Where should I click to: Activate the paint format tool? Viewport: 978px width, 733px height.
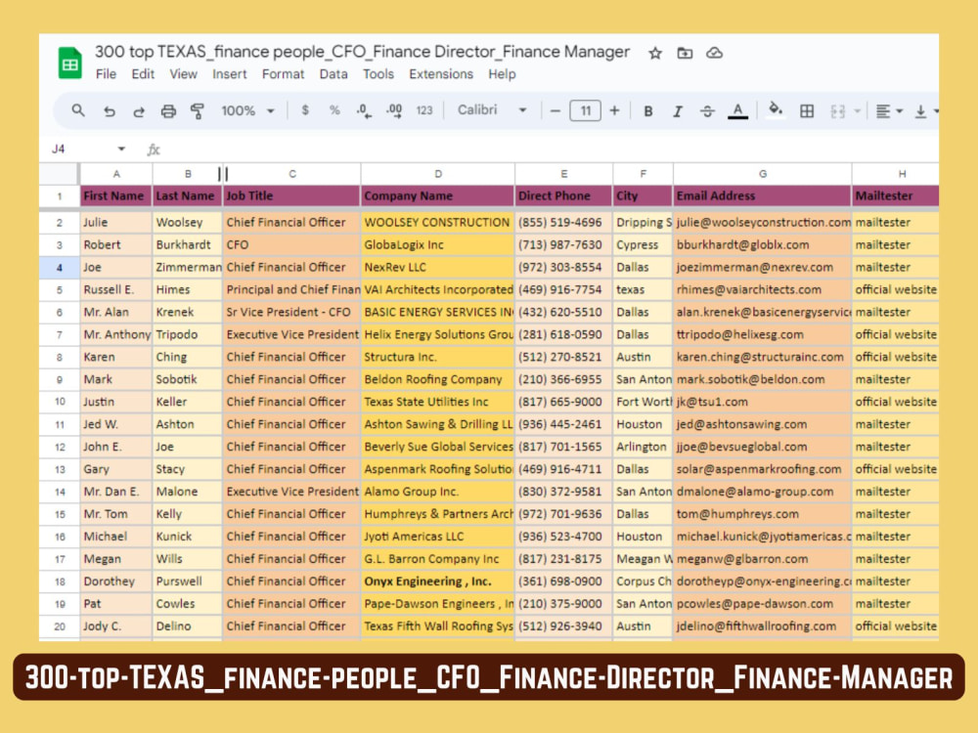[x=198, y=111]
